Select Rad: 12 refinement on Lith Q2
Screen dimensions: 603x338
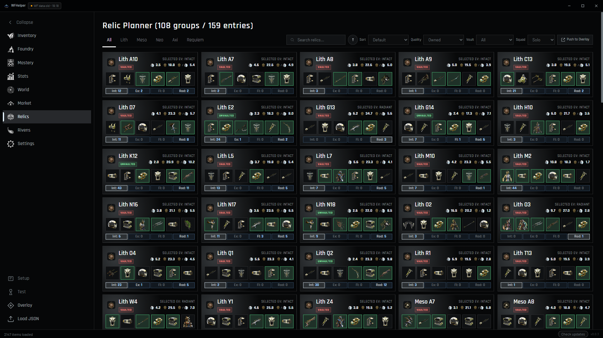click(381, 285)
